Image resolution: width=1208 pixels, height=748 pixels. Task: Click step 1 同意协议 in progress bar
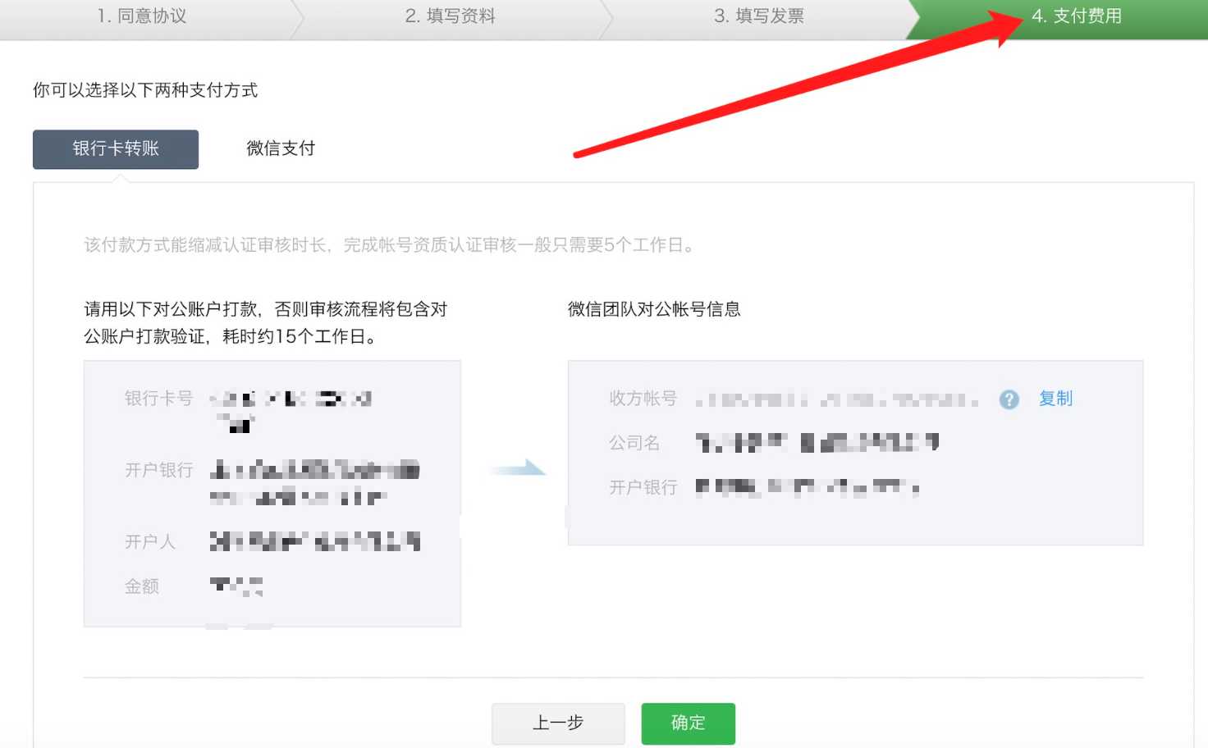coord(142,16)
